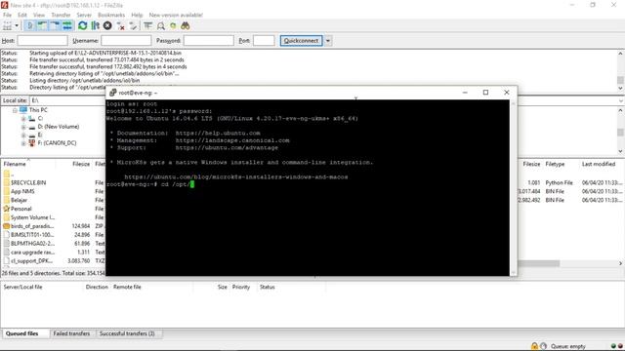Image resolution: width=625 pixels, height=351 pixels.
Task: Focus the Password input field
Action: tap(208, 41)
